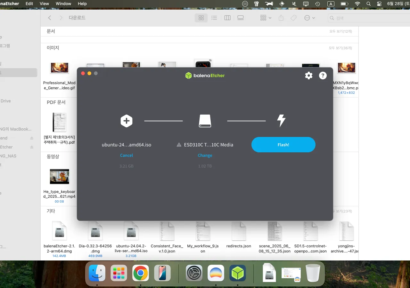Switch Finder to column view

point(227,18)
